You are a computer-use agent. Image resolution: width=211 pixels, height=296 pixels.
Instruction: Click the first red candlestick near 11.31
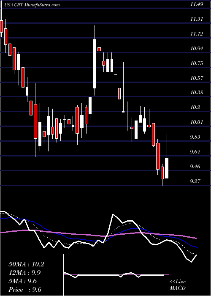click(x=2, y=26)
